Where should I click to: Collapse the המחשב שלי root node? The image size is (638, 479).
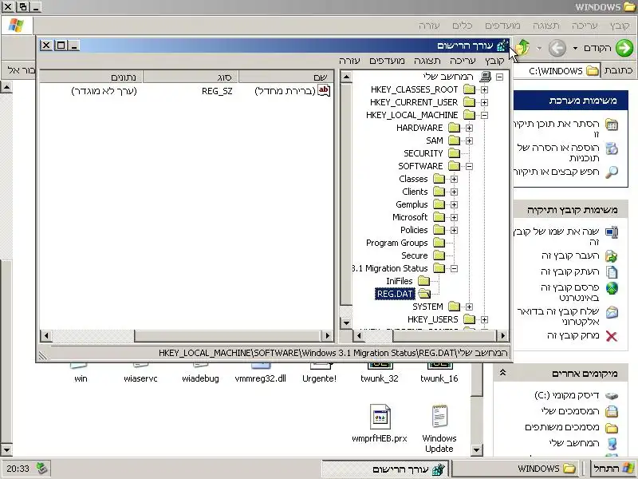pos(500,77)
